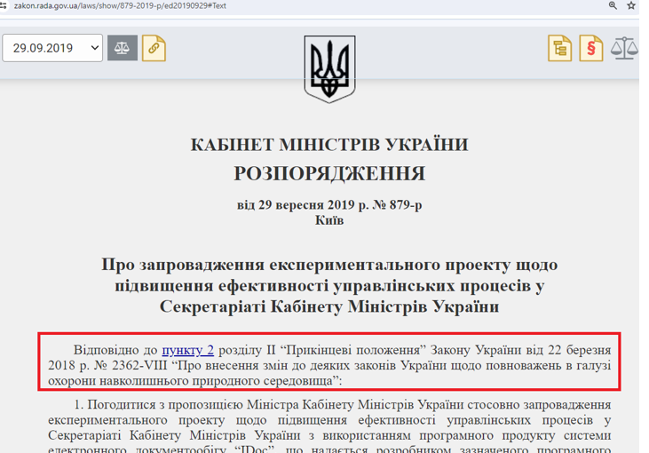Viewport: 649px width, 453px height.
Task: Click the "Київ" location text
Action: 329,219
